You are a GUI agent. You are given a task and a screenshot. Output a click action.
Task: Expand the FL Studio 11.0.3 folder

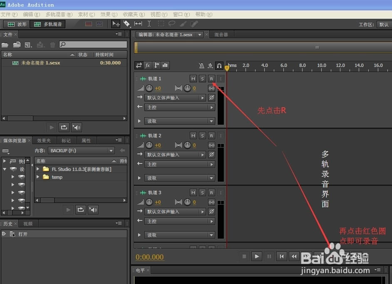(38, 169)
